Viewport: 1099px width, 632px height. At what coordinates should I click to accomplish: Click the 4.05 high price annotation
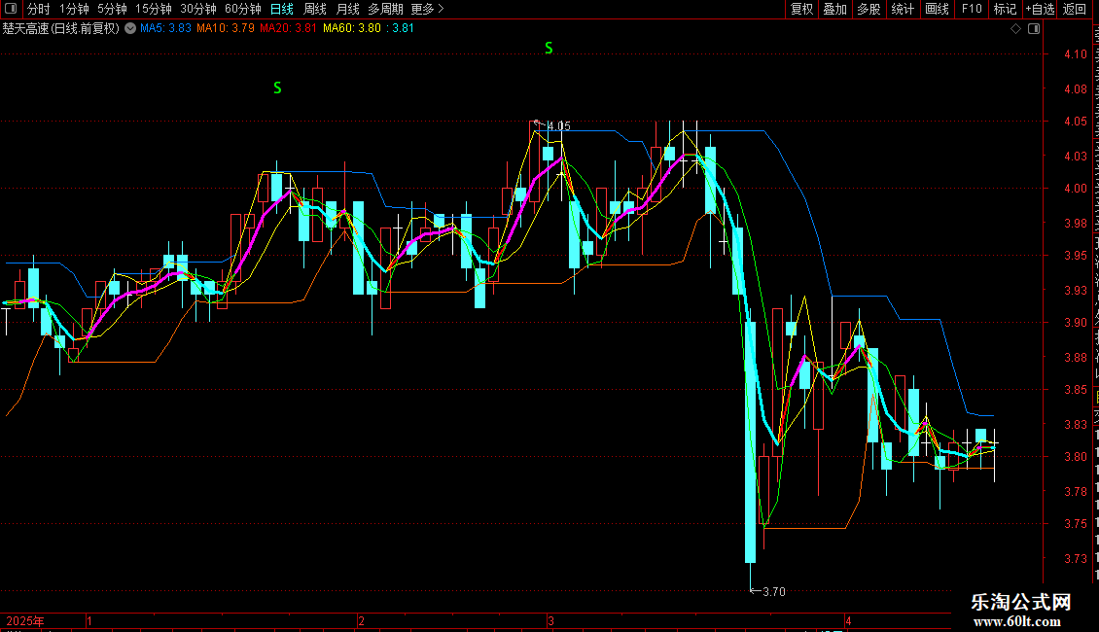(558, 126)
